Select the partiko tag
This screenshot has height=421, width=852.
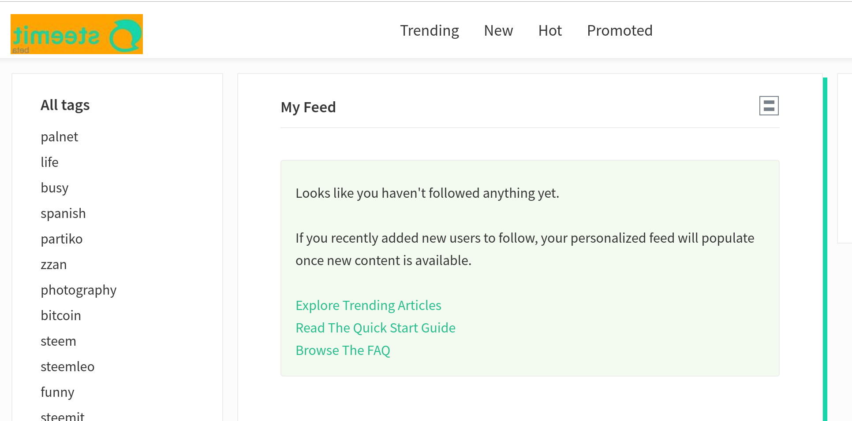point(61,239)
